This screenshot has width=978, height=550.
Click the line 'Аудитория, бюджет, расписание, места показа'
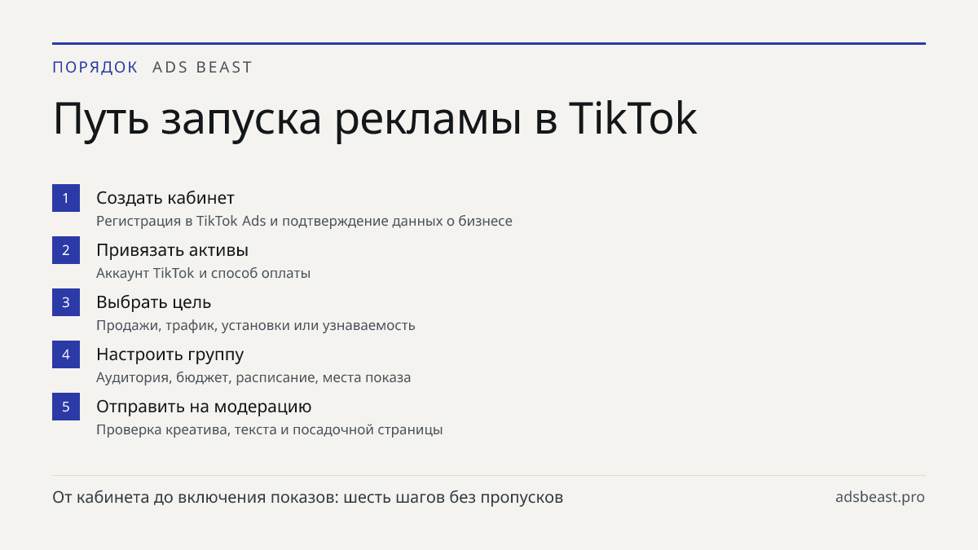(x=253, y=377)
